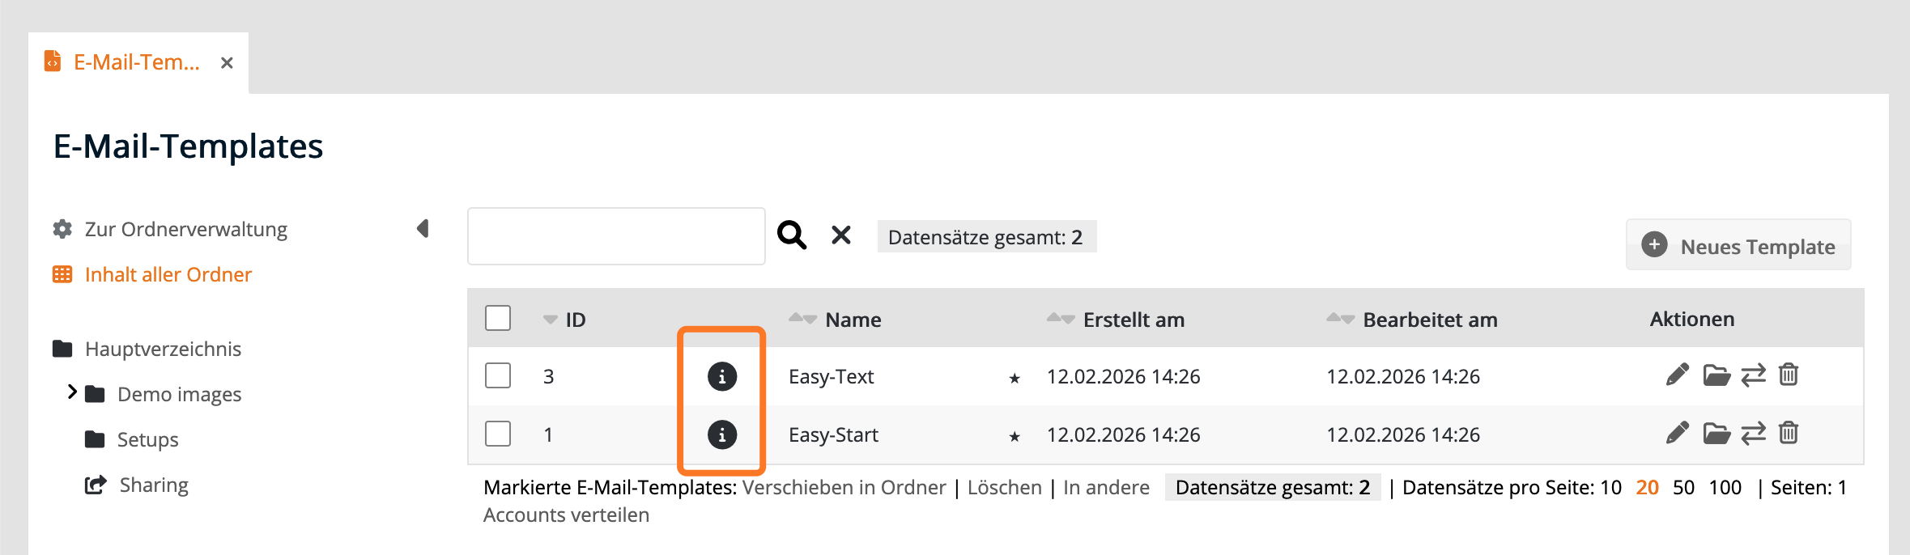Edit the Easy-Text template with pencil icon

click(1677, 375)
